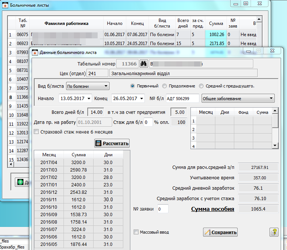Screen dimensions: 287x250
Task: Click the Данные больничного листа title icon
Action: point(35,52)
